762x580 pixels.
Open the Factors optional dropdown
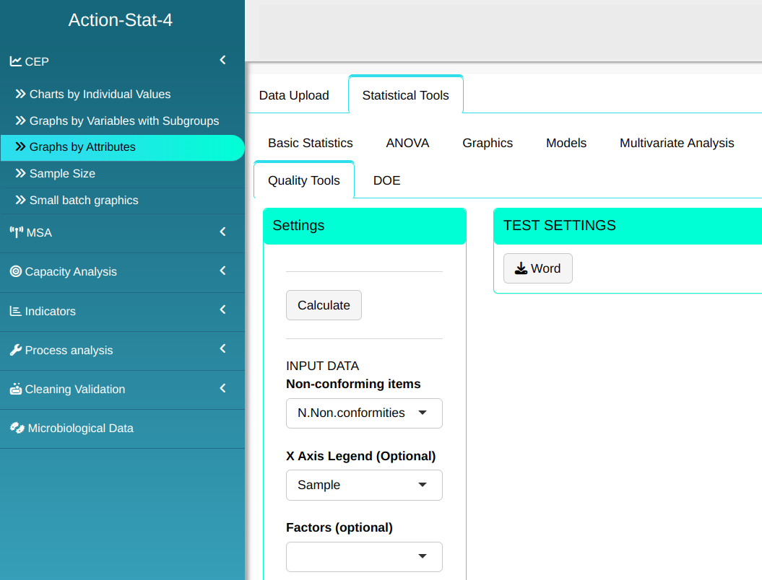tap(364, 556)
